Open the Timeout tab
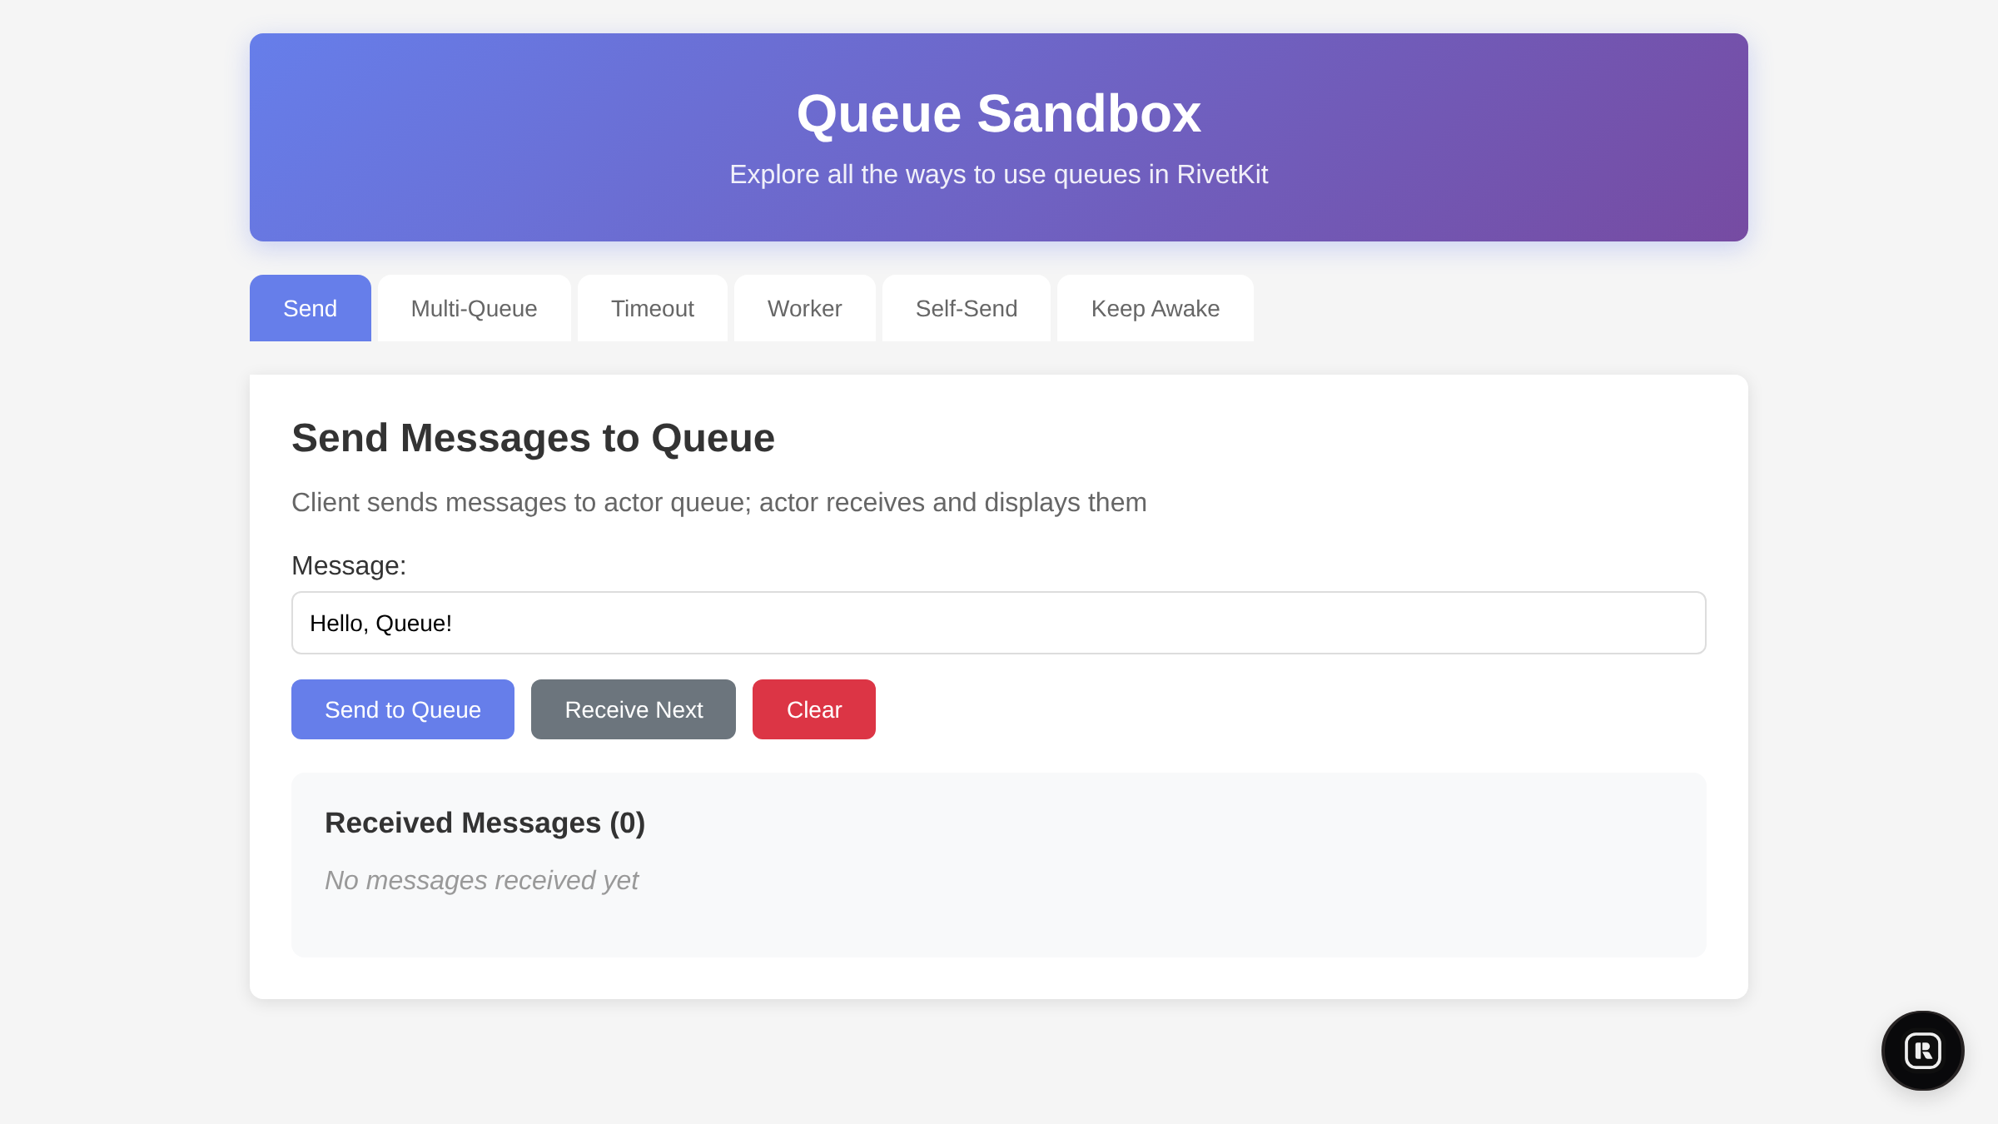The width and height of the screenshot is (1998, 1124). pos(652,308)
